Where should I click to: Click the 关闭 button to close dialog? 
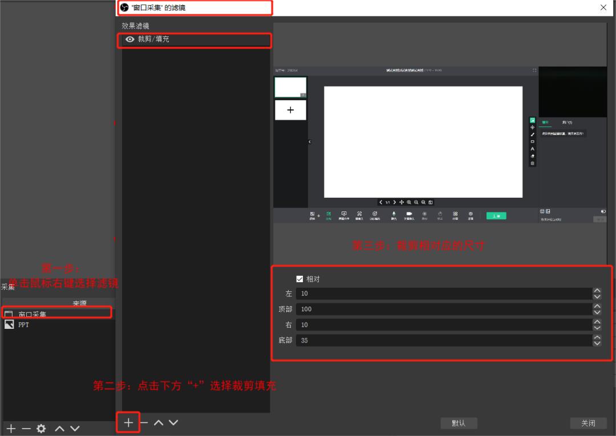coord(588,423)
